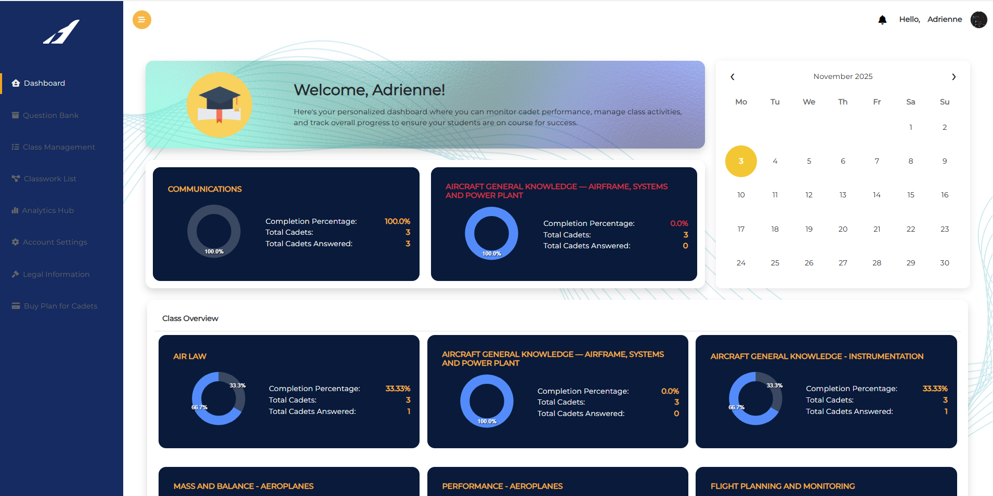Open the Question Bank sidebar icon
This screenshot has height=496, width=993.
click(16, 115)
